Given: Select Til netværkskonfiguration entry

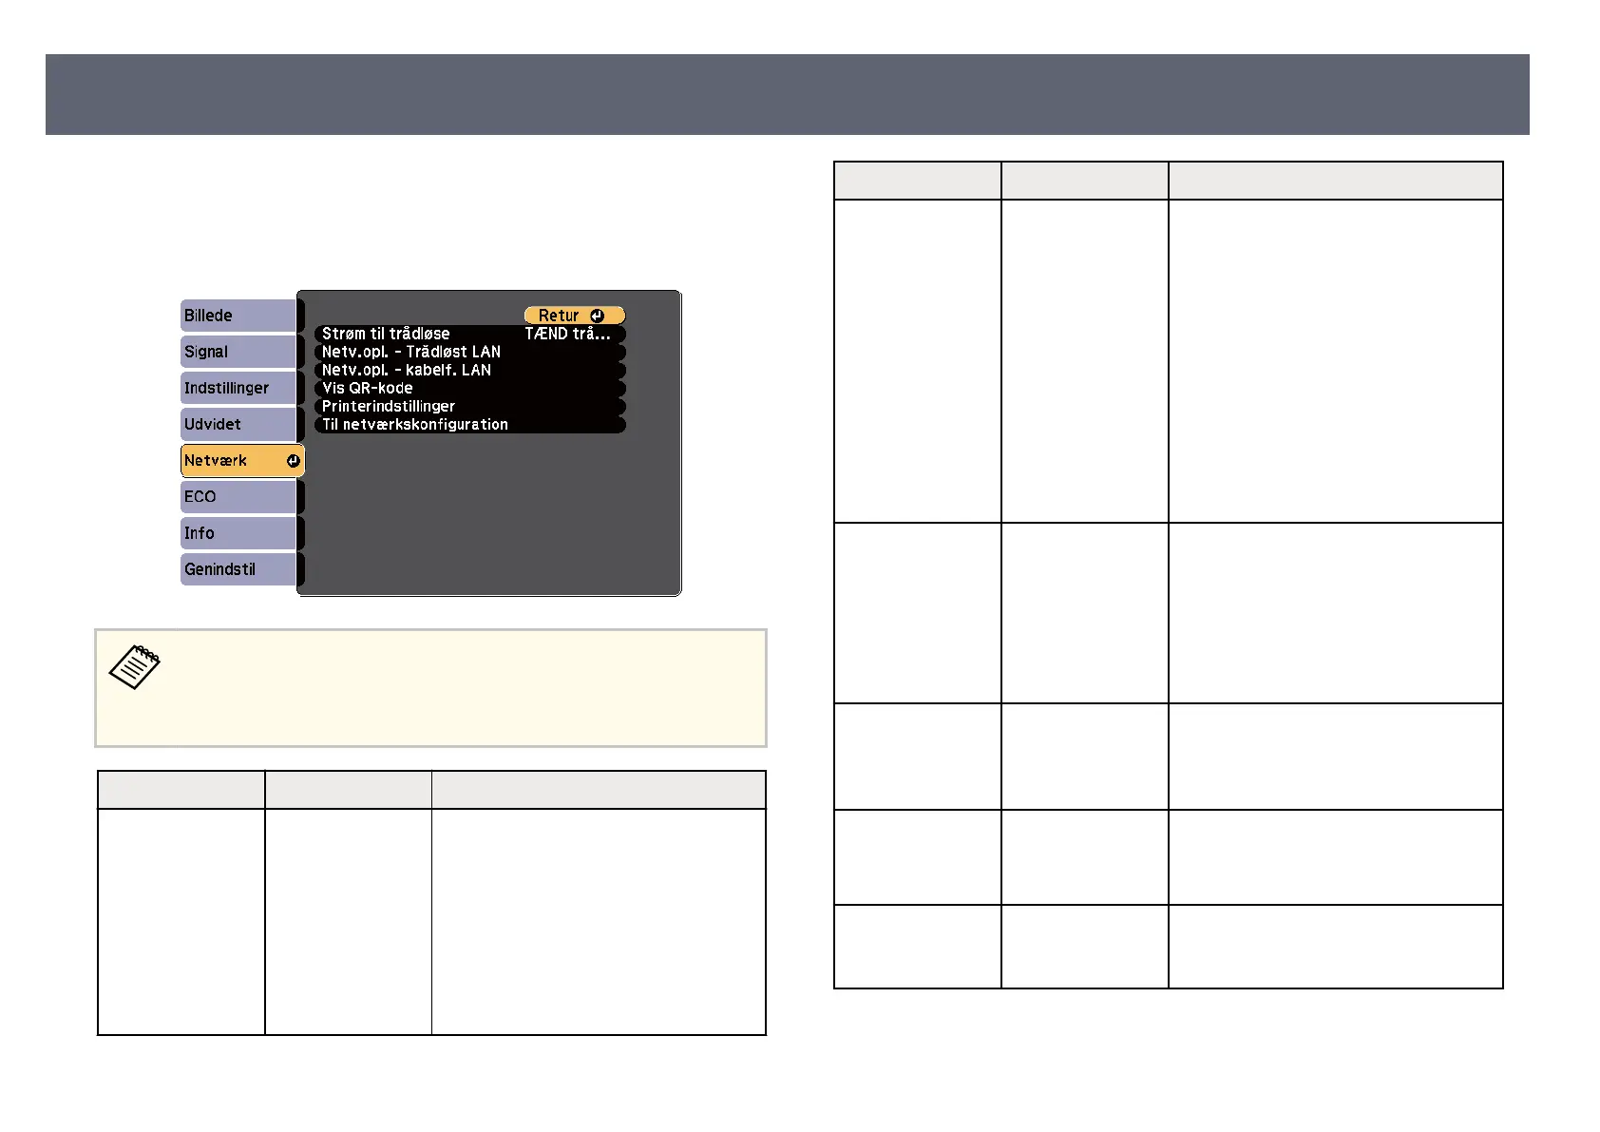Looking at the screenshot, I should tap(415, 424).
